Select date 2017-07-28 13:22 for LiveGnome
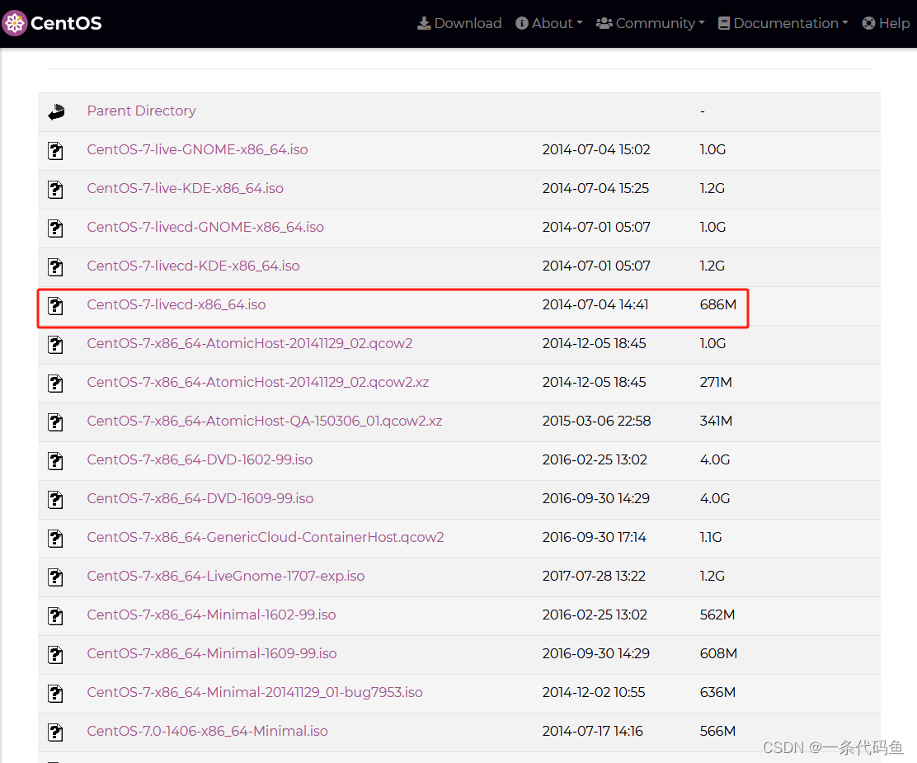 (x=594, y=576)
